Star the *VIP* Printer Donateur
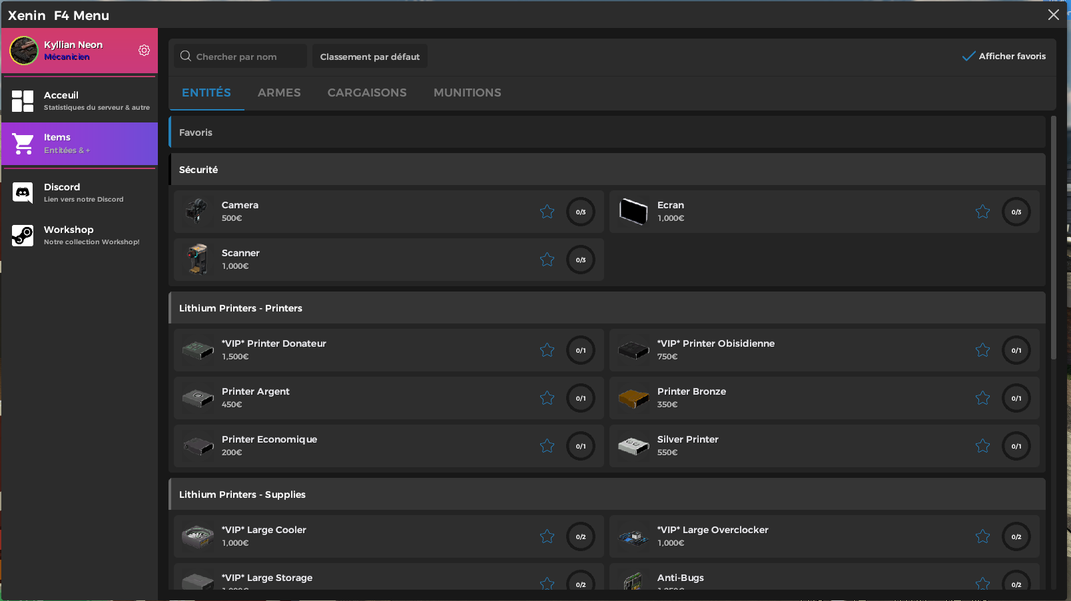This screenshot has width=1071, height=601. [x=547, y=350]
